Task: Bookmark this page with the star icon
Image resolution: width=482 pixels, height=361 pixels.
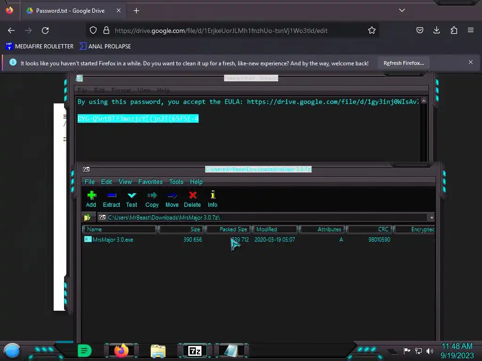Action: click(372, 30)
